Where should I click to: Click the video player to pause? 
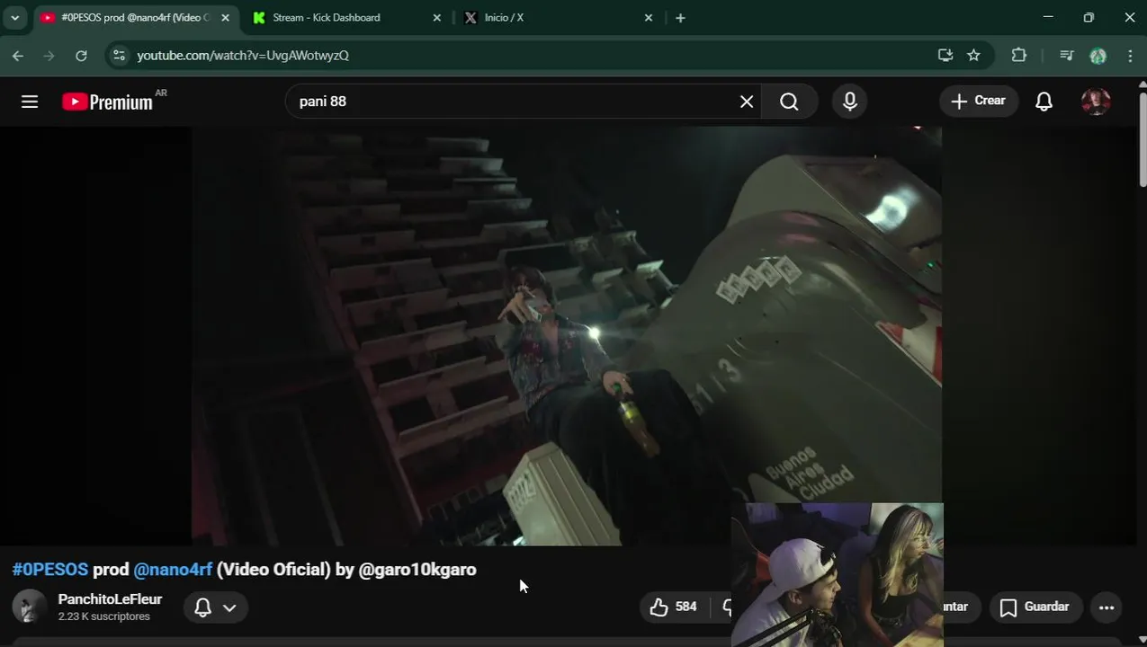(x=567, y=336)
